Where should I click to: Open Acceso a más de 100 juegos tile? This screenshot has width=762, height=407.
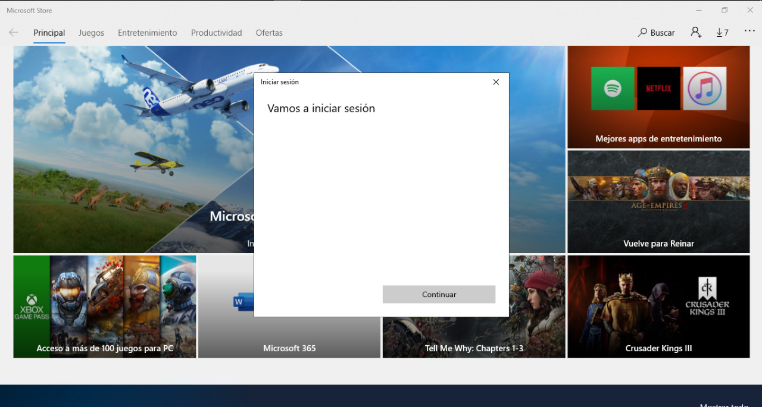(105, 307)
